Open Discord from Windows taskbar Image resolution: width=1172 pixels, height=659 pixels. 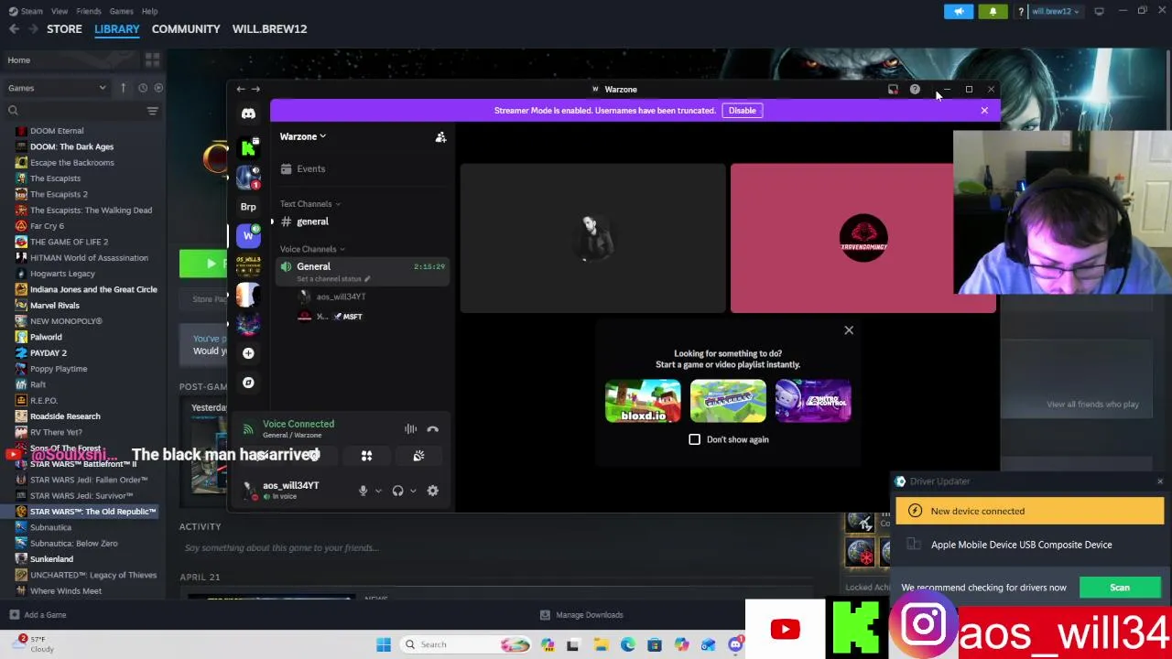click(x=734, y=644)
